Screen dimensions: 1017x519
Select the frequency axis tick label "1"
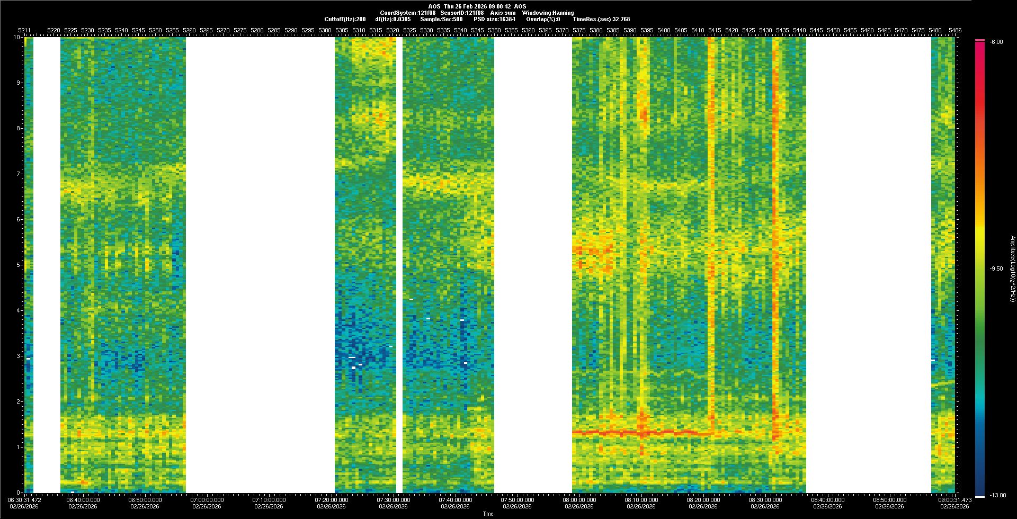(19, 447)
